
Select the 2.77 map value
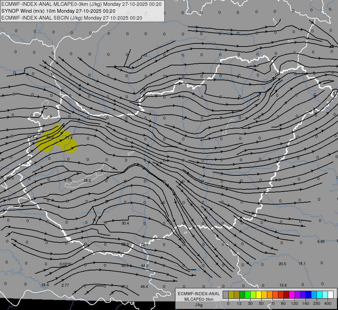(x=65, y=285)
